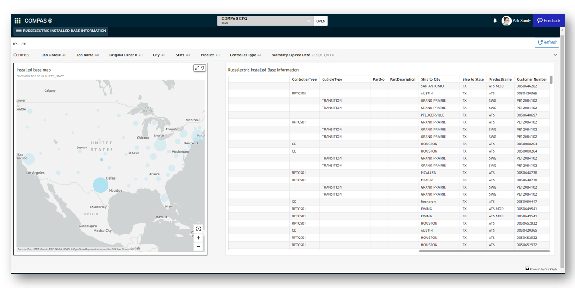Click the undo arrow icon

coord(15,44)
